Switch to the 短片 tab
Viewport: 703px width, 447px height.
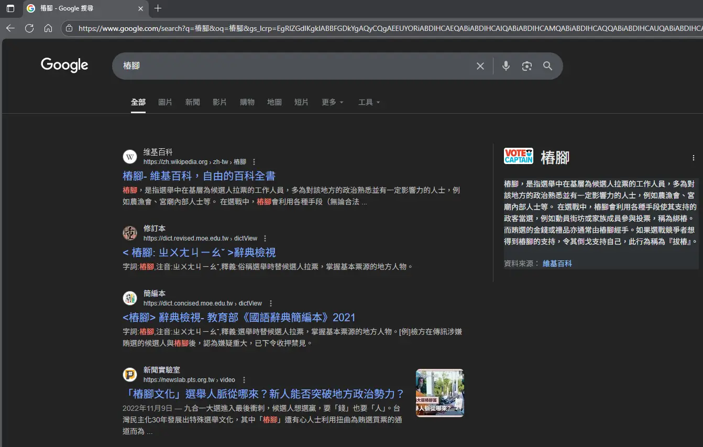302,102
